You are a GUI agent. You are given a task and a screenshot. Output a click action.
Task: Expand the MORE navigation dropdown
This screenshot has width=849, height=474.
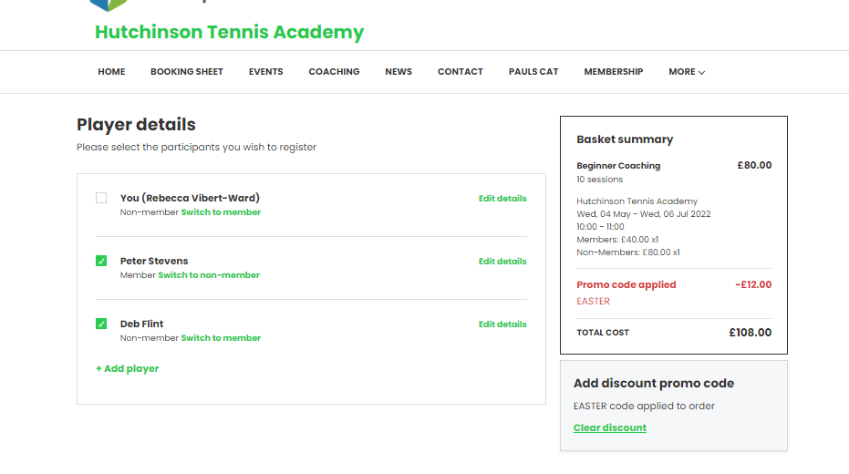click(687, 72)
